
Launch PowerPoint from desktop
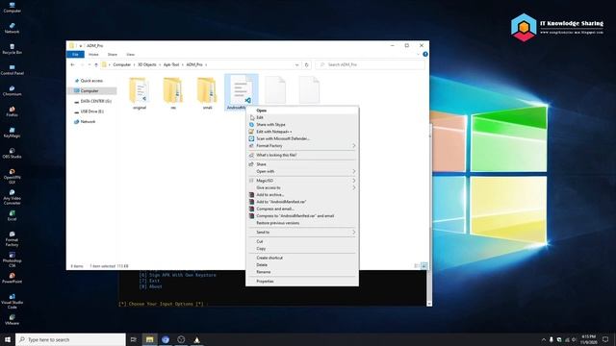[x=13, y=278]
